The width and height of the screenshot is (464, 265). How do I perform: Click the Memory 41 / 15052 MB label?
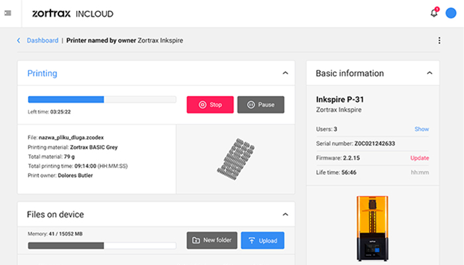55,234
